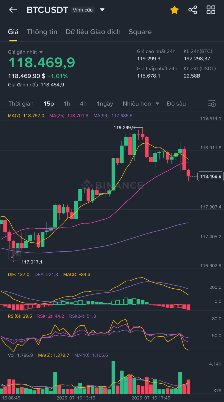Tap KL 24h(USDT) value 22,58B
This screenshot has height=402, width=224.
[x=192, y=76]
